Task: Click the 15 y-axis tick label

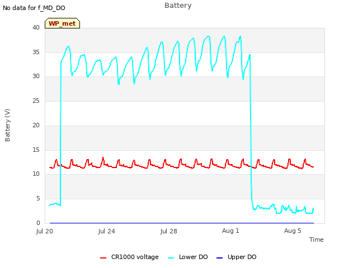Action: click(36, 150)
